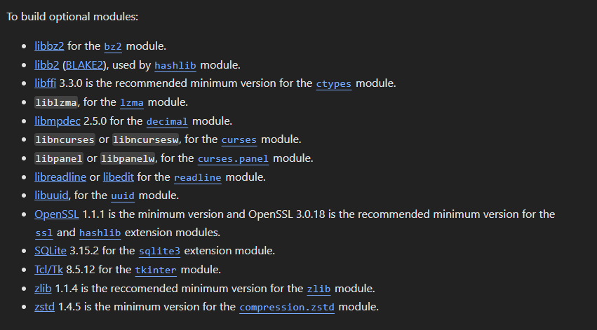Image resolution: width=597 pixels, height=330 pixels.
Task: Open the libb2 link
Action: coord(47,65)
